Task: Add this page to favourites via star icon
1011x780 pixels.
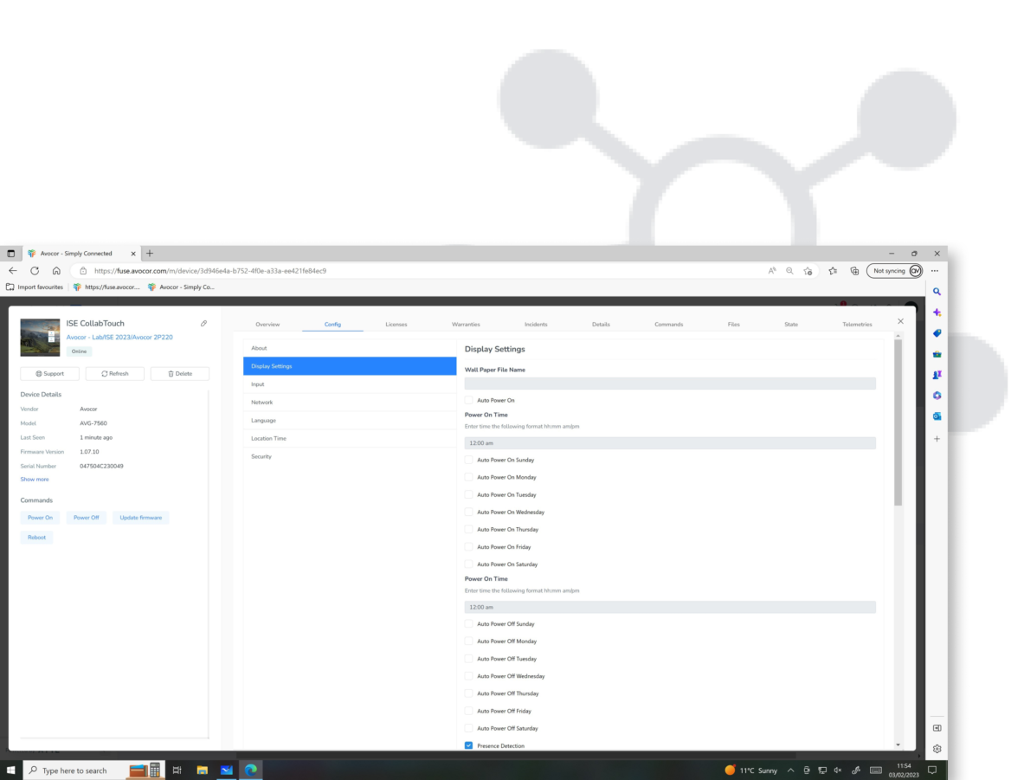Action: (x=808, y=270)
